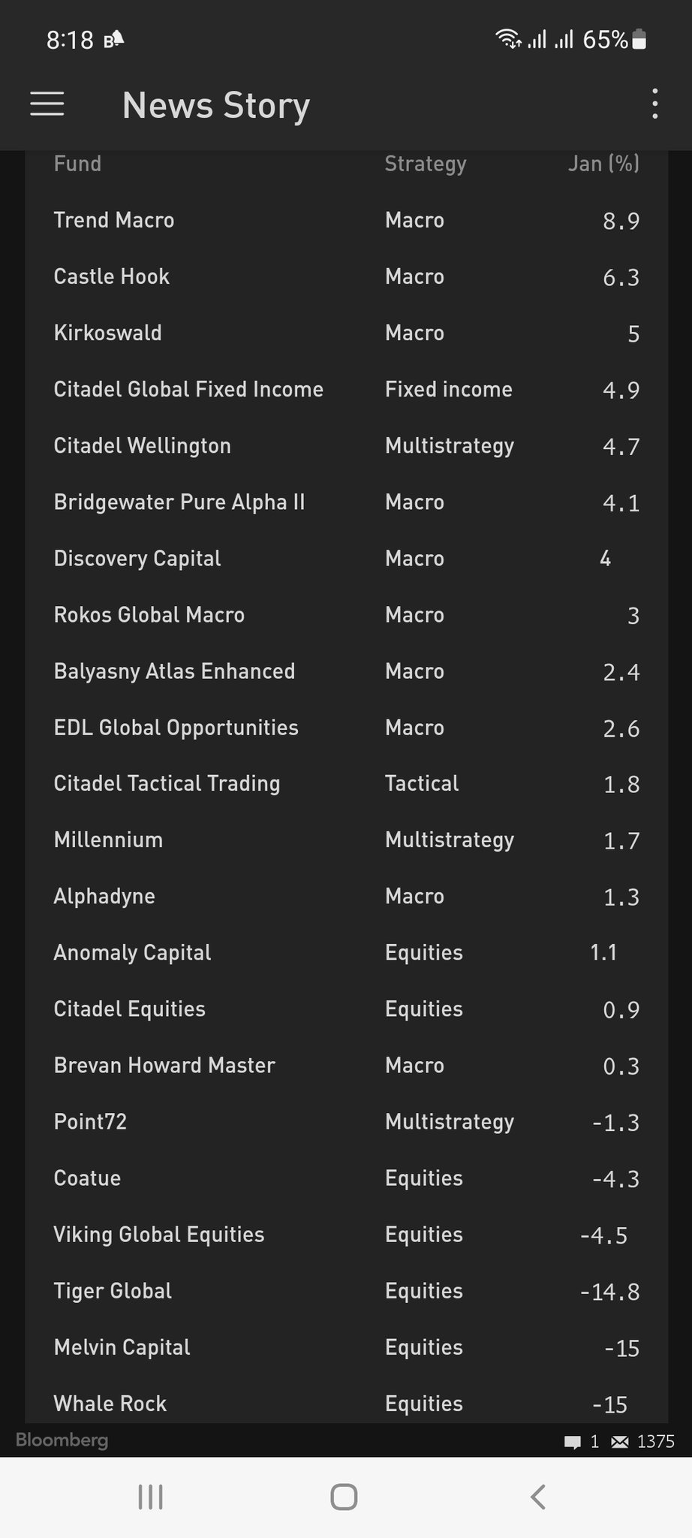This screenshot has width=692, height=1538.
Task: Tap the Android home button
Action: point(344,1497)
